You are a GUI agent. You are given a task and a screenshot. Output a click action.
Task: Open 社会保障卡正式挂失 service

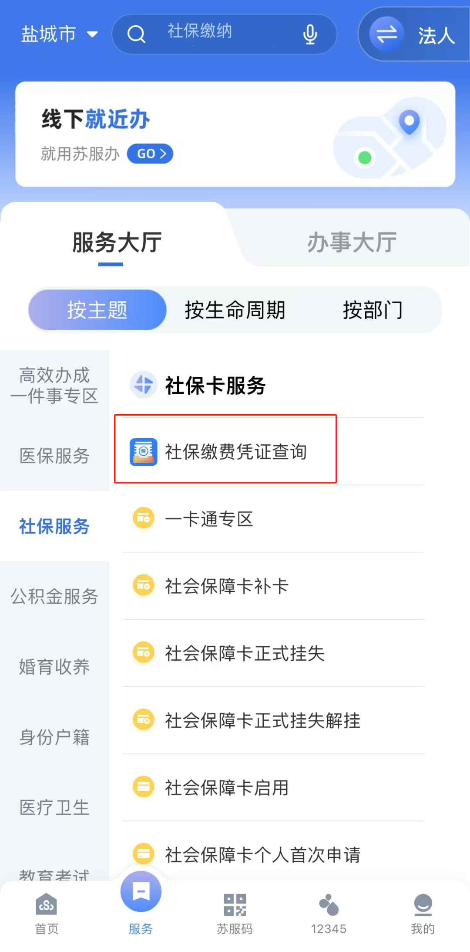tap(245, 653)
